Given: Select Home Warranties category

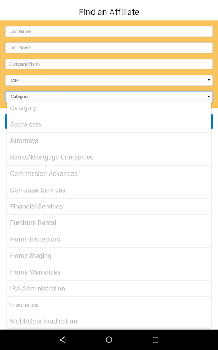Looking at the screenshot, I should pyautogui.click(x=109, y=272).
